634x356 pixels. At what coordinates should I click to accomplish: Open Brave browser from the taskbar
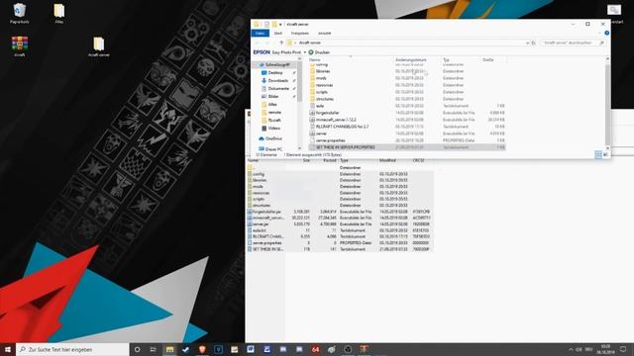pyautogui.click(x=202, y=349)
